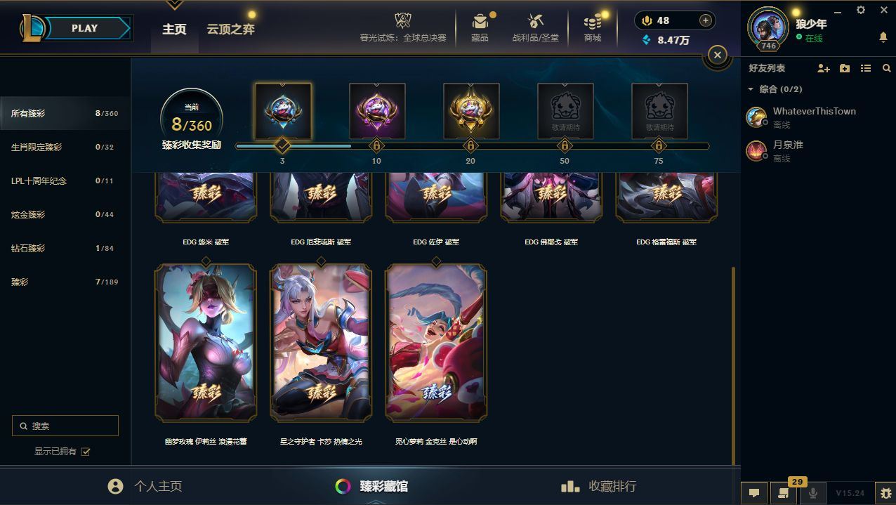Screen dimensions: 896x505
Task: Open the 商城 store icon
Action: click(593, 22)
